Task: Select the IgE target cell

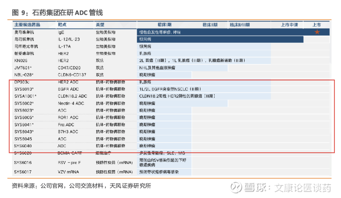Action: click(61, 32)
